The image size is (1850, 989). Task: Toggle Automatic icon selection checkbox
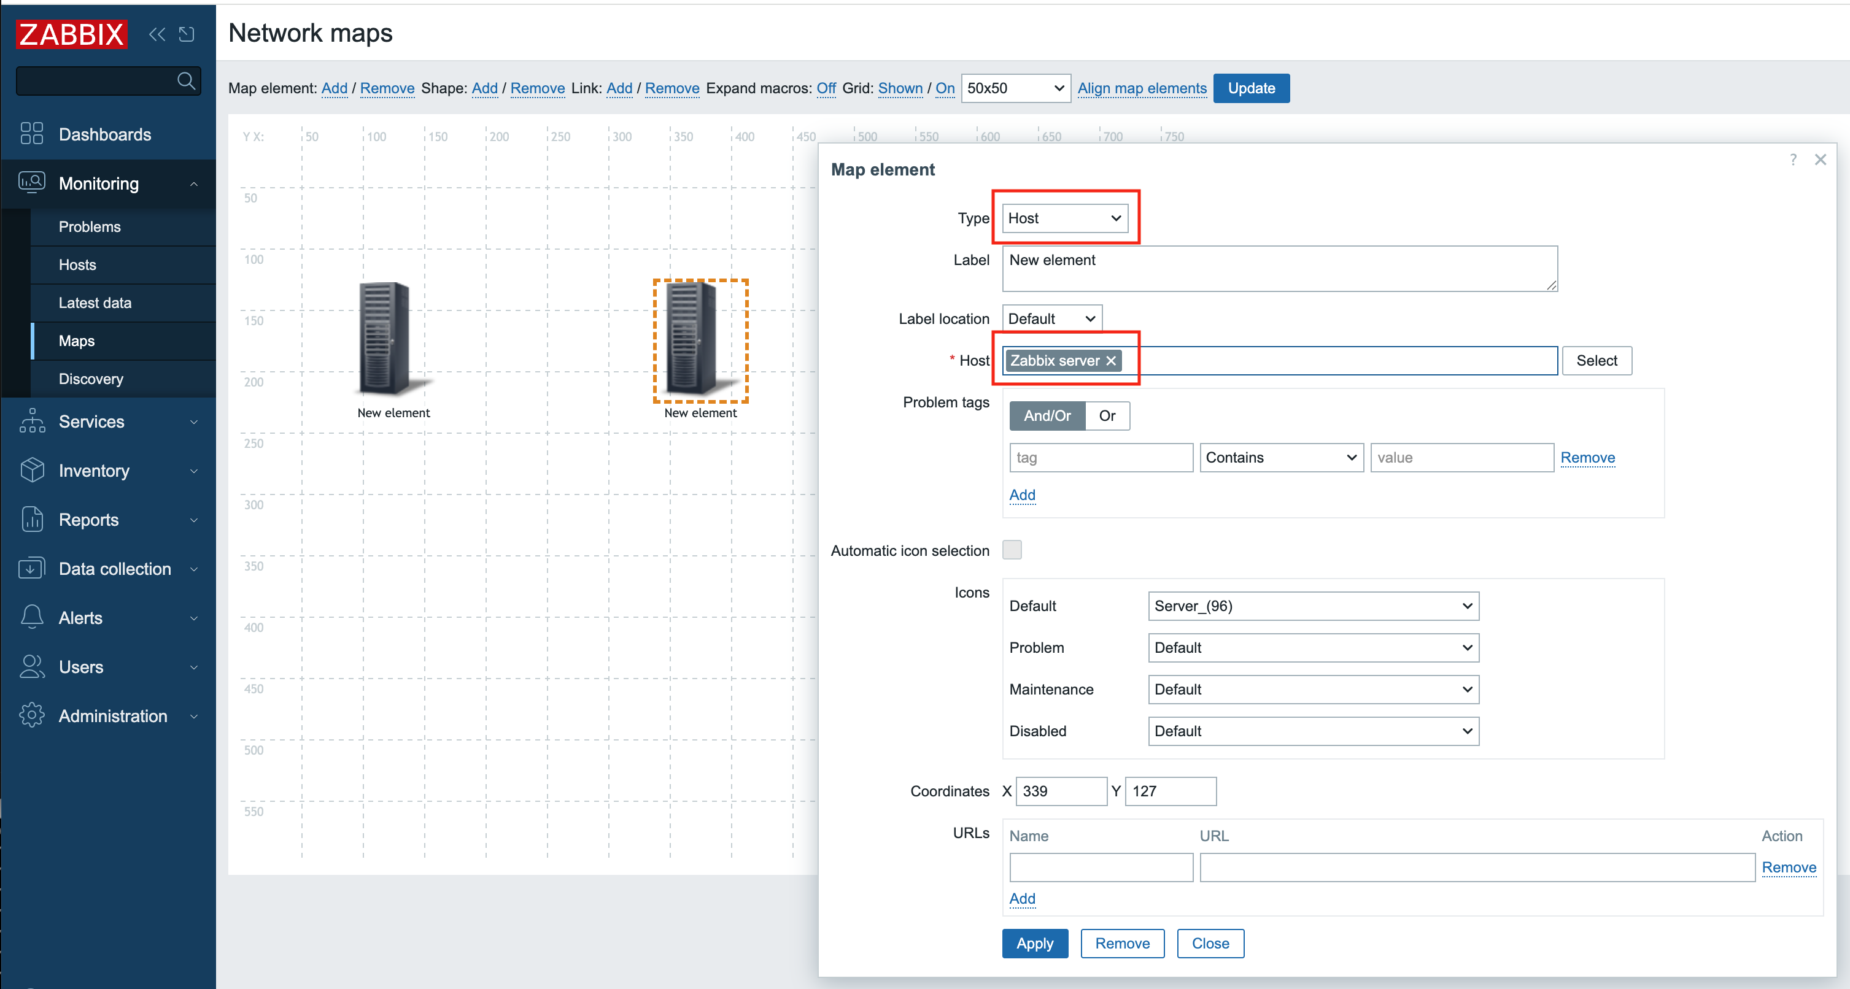tap(1012, 550)
